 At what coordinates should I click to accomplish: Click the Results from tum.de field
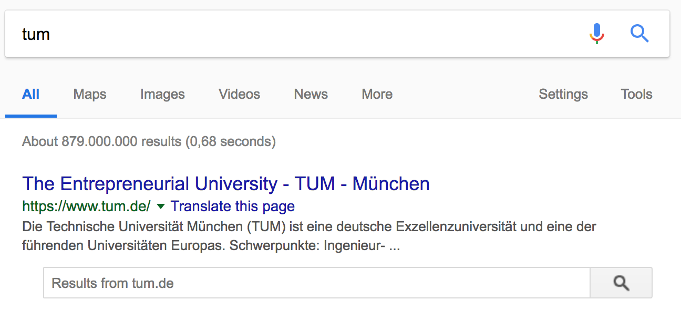(x=317, y=283)
